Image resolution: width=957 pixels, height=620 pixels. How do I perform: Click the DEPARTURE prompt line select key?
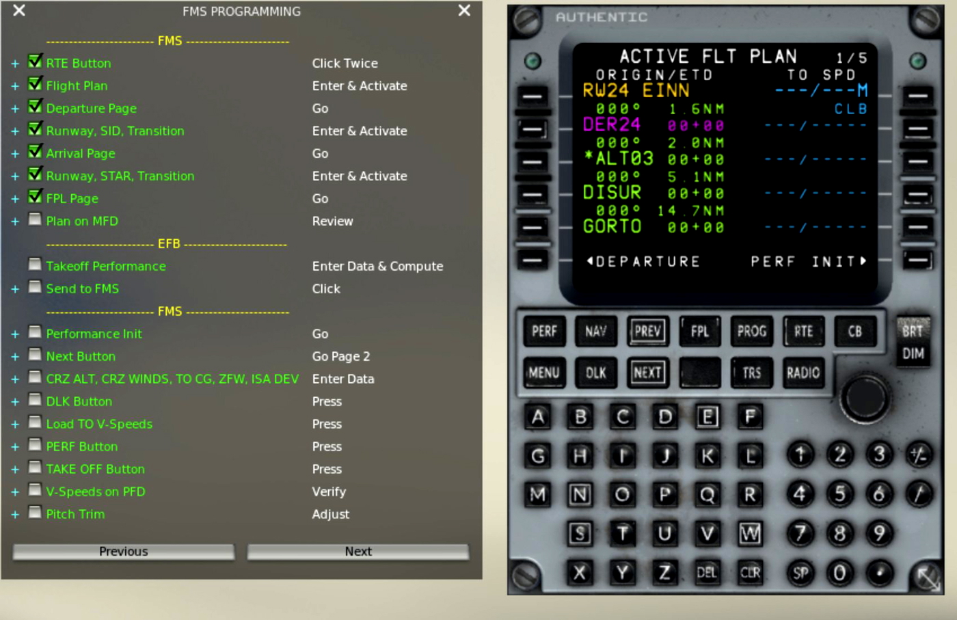[533, 260]
